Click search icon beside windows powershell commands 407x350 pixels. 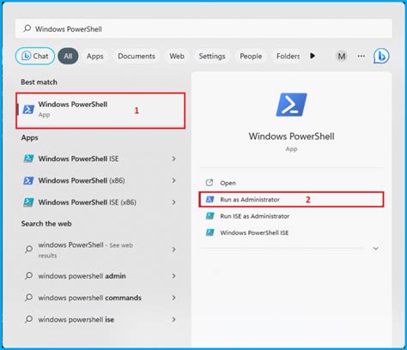click(x=28, y=298)
